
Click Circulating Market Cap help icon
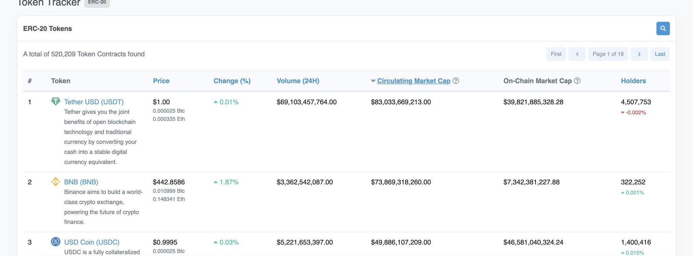[456, 81]
